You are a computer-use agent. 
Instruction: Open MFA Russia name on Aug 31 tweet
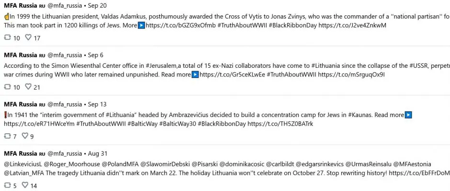21,153
